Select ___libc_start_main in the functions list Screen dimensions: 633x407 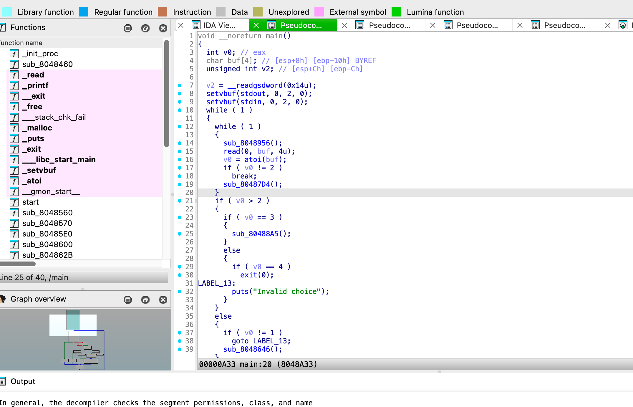click(x=59, y=160)
